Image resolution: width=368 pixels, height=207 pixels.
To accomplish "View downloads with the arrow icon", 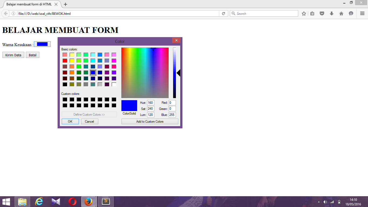I will (332, 13).
